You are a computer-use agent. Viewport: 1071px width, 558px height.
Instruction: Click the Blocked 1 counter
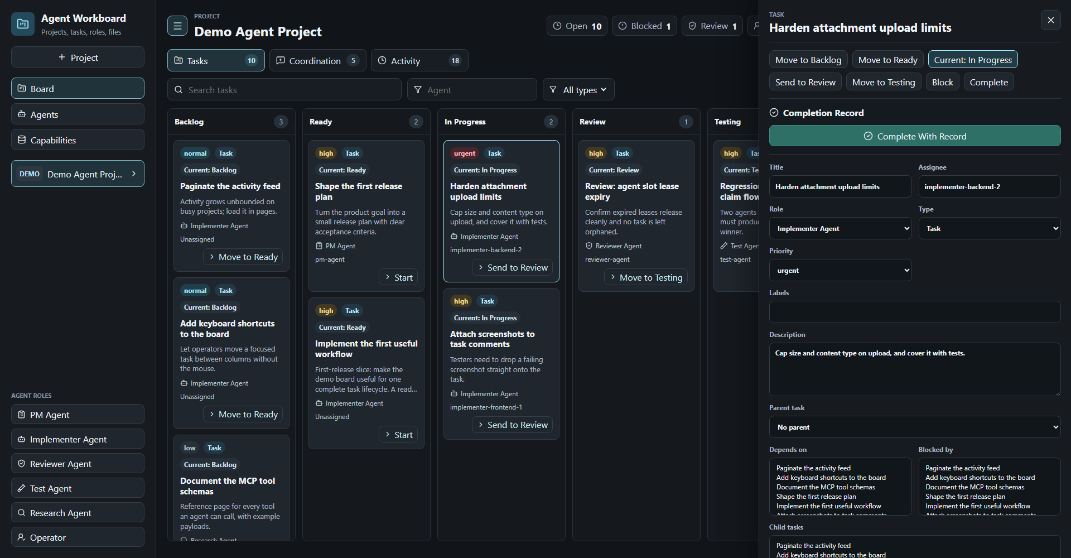coord(645,26)
